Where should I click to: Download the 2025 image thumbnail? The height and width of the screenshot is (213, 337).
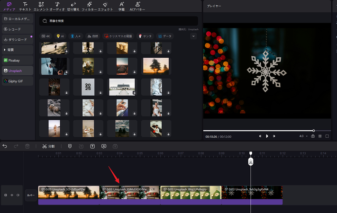[100, 94]
